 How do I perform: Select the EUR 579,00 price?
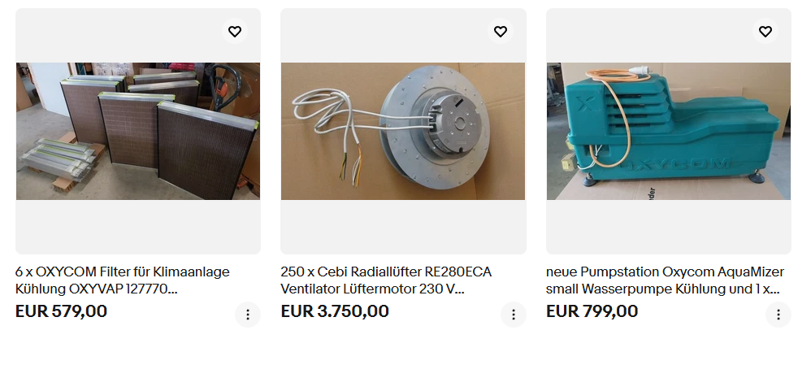(x=62, y=311)
